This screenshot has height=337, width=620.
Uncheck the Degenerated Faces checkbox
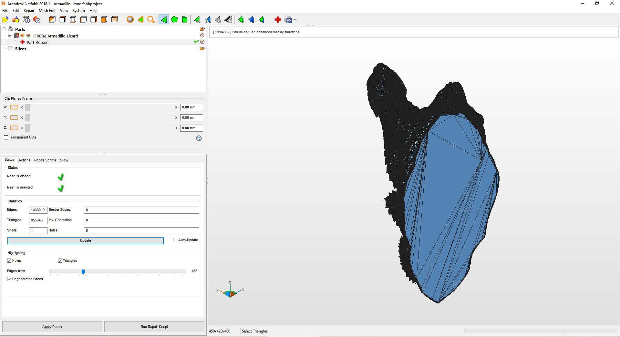pyautogui.click(x=9, y=279)
